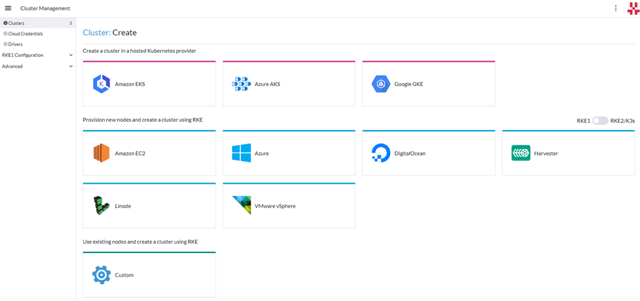Click the Azure AKS cubes logo
Screen dimensions: 640x301
[241, 84]
